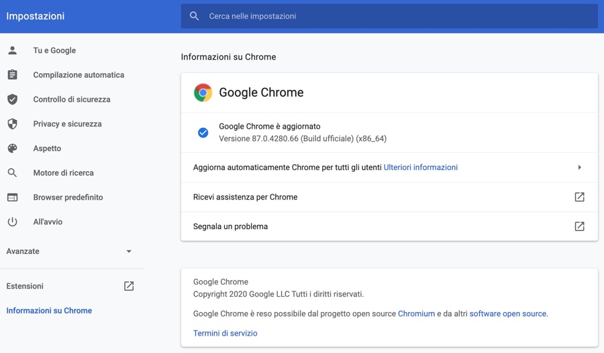The width and height of the screenshot is (604, 353).
Task: Open Informazioni su Chrome in sidebar
Action: (x=49, y=311)
